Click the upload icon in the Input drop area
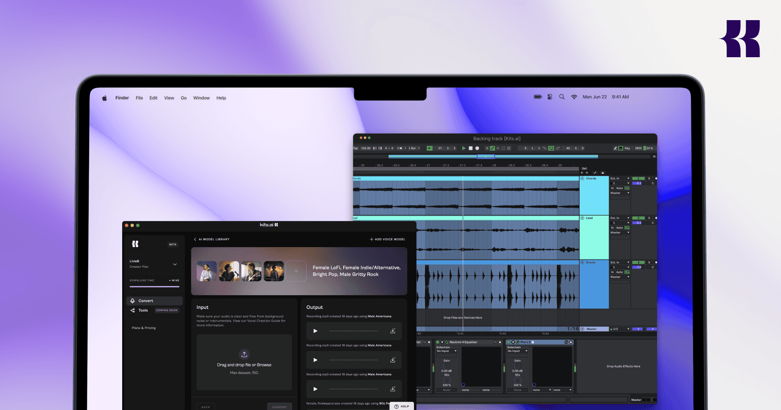781x410 pixels. [244, 354]
